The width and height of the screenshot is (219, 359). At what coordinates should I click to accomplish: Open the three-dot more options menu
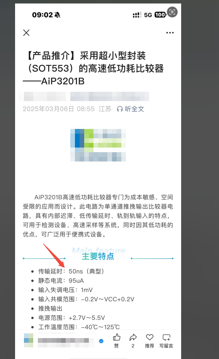170,33
